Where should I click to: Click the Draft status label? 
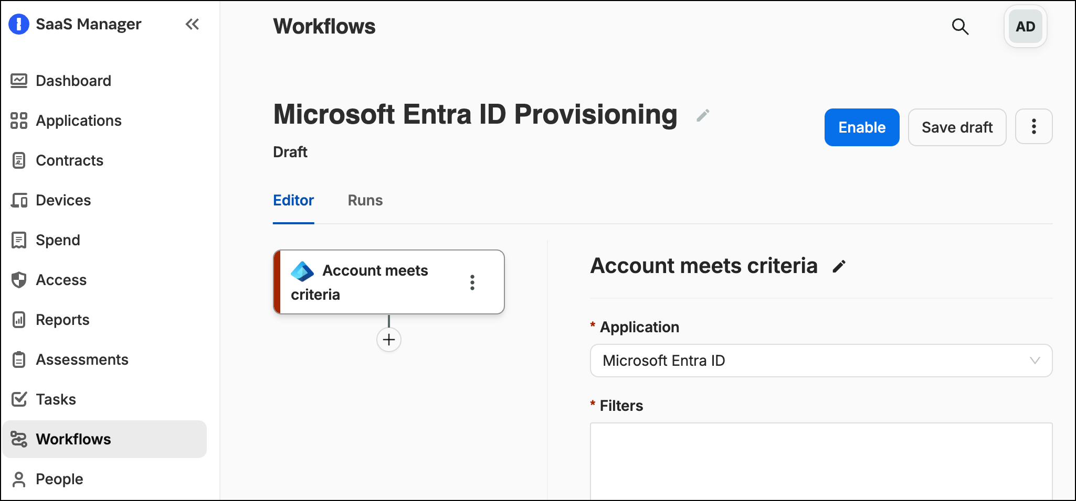290,152
